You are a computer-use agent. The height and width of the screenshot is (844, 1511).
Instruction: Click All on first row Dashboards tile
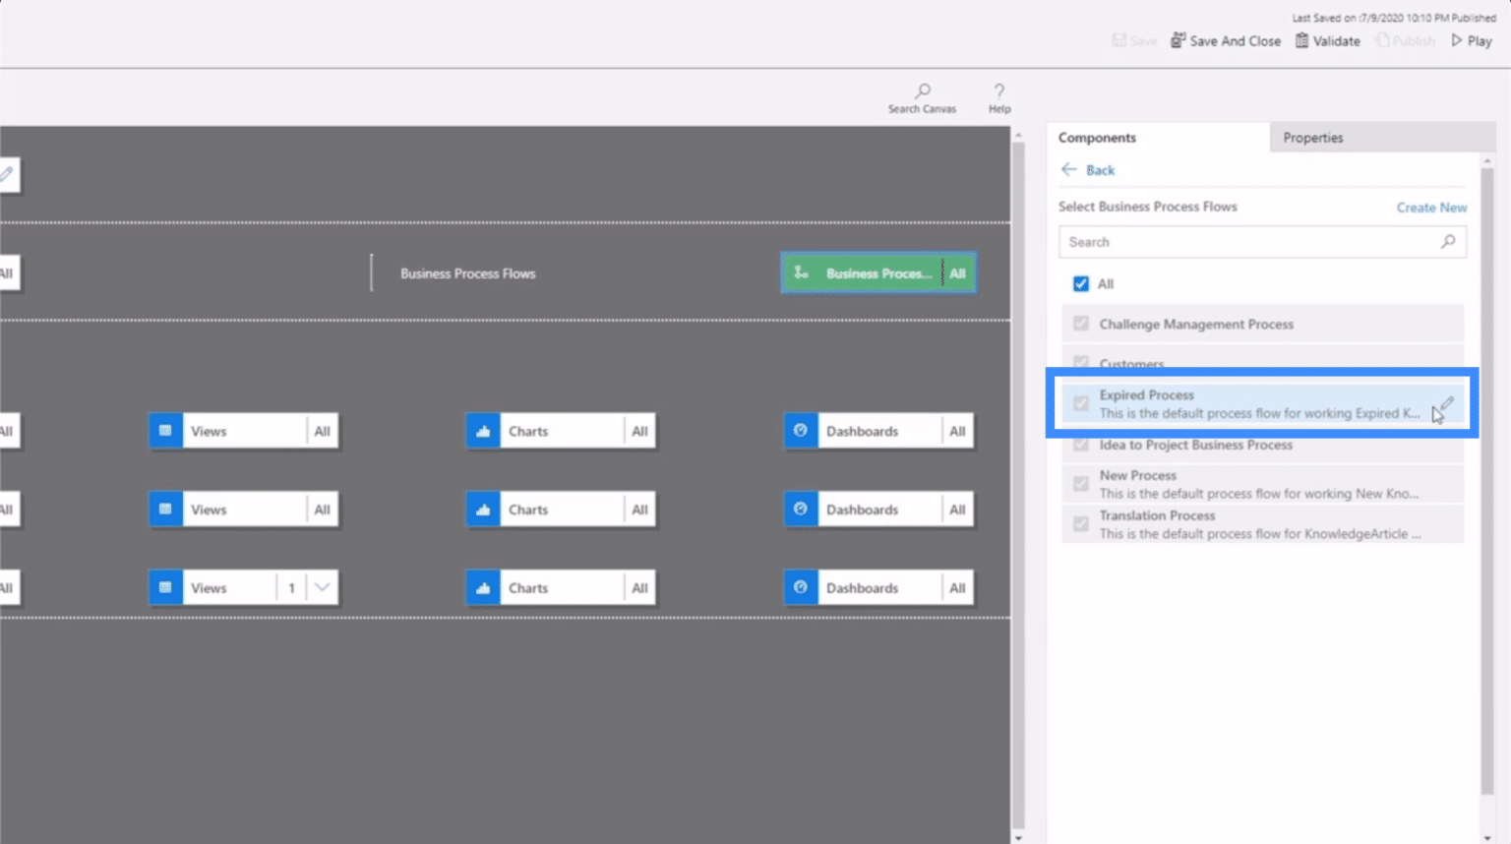coord(957,431)
